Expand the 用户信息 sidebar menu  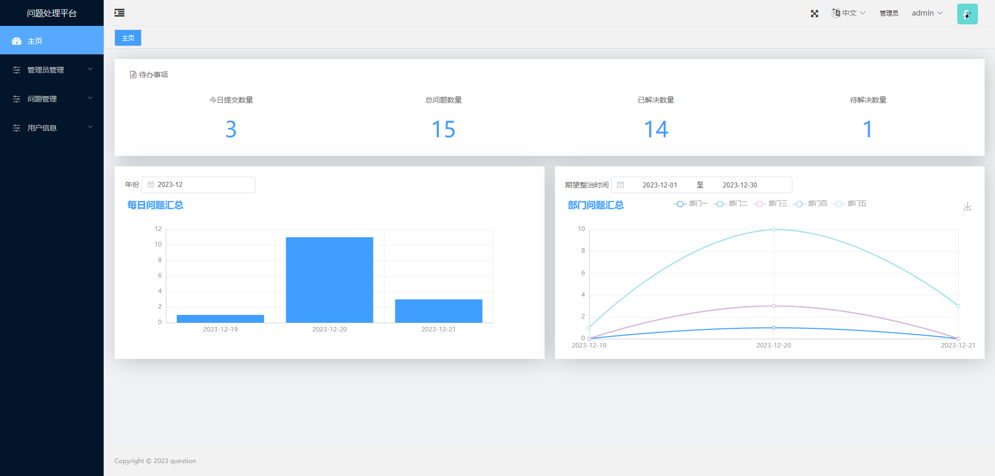[52, 128]
